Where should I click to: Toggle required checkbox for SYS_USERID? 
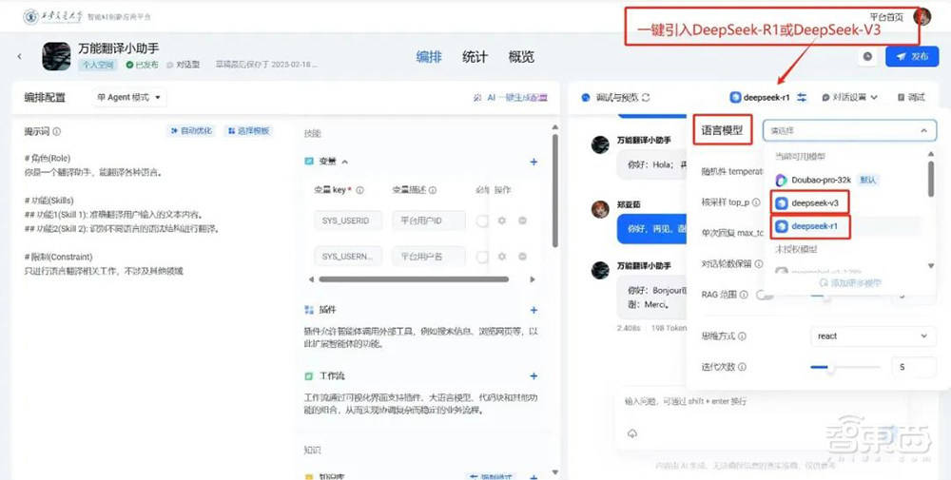481,221
